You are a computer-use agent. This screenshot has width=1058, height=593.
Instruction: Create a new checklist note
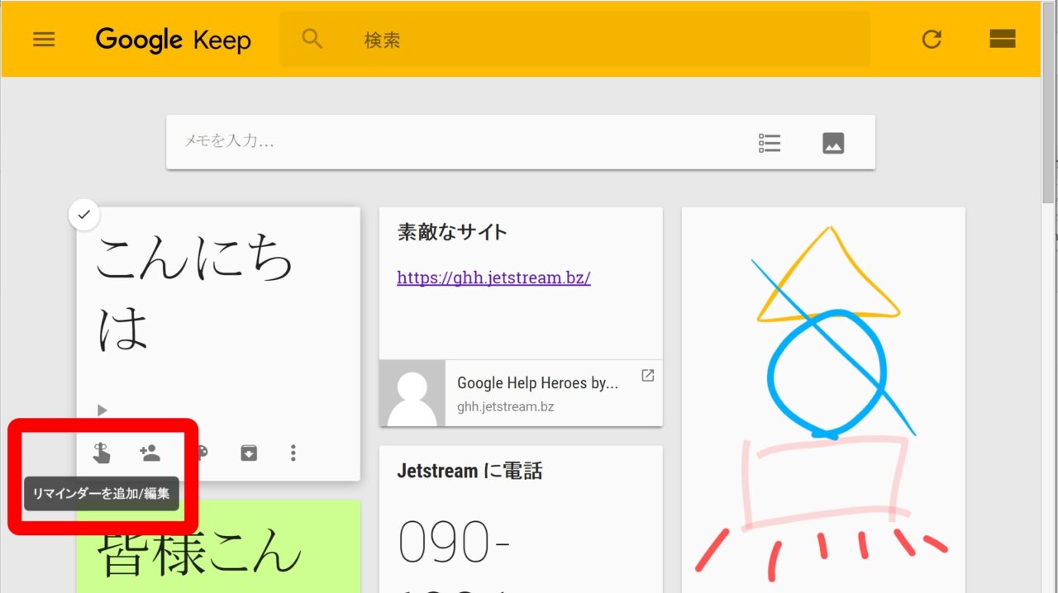pyautogui.click(x=770, y=143)
